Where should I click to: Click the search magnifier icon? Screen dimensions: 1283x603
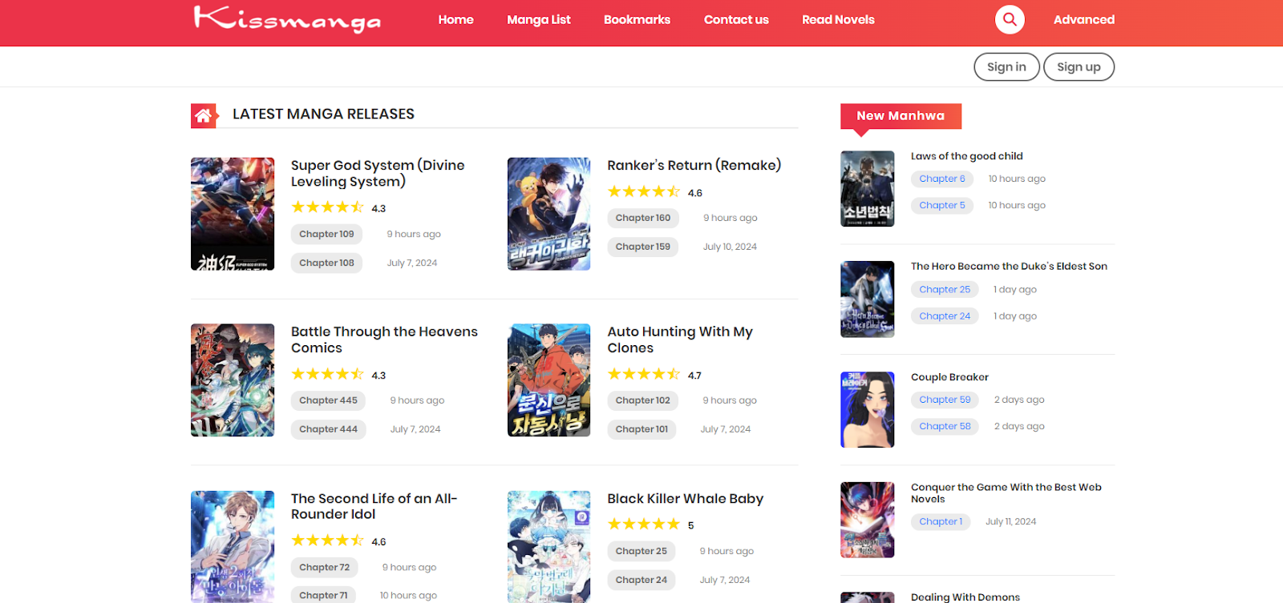(1010, 19)
